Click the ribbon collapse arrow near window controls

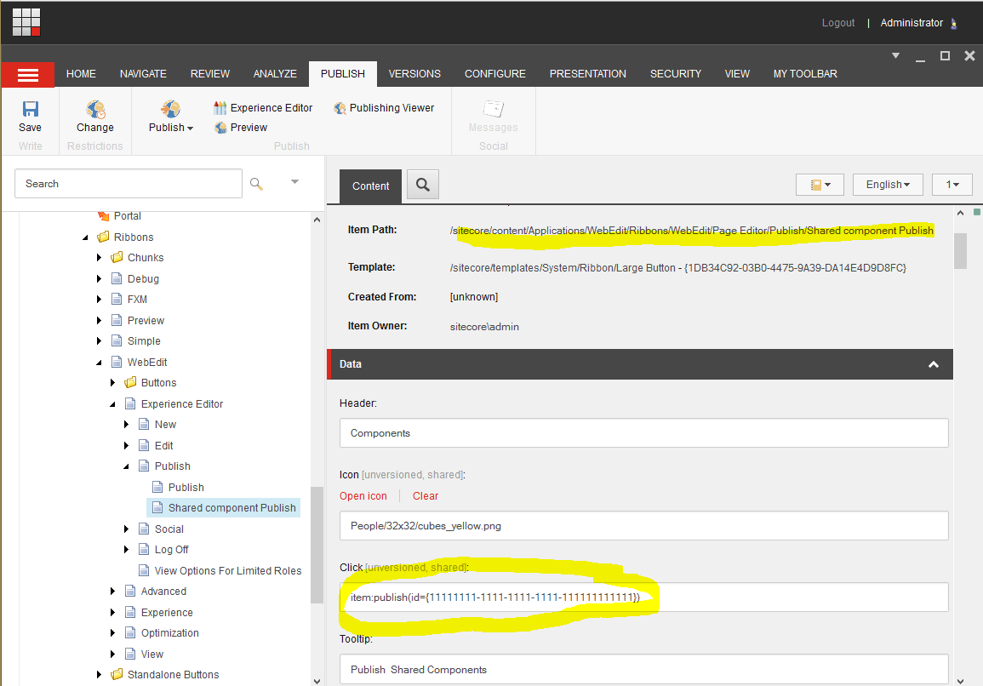(x=896, y=56)
